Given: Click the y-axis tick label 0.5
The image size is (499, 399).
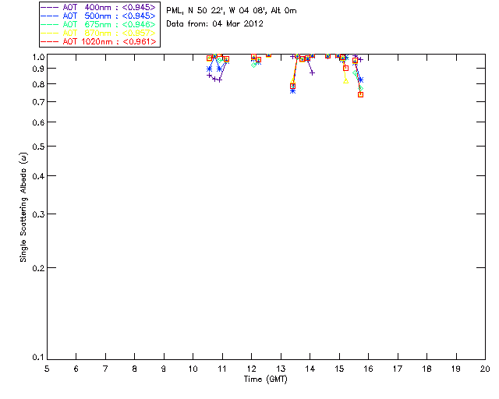Looking at the screenshot, I should tap(39, 147).
